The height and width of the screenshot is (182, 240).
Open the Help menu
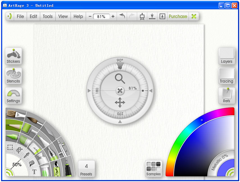pyautogui.click(x=78, y=16)
